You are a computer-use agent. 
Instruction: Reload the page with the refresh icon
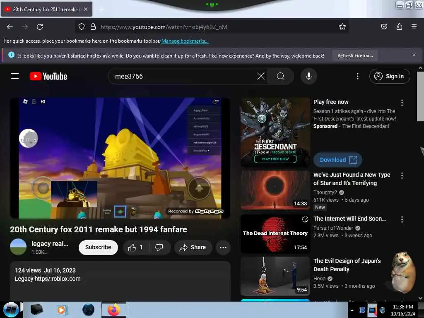(40, 27)
